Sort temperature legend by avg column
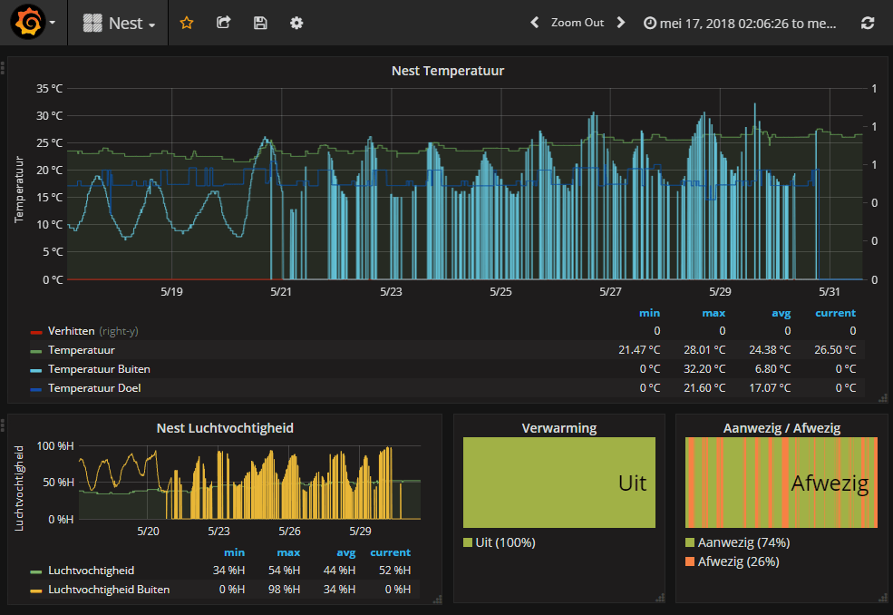 pos(781,313)
